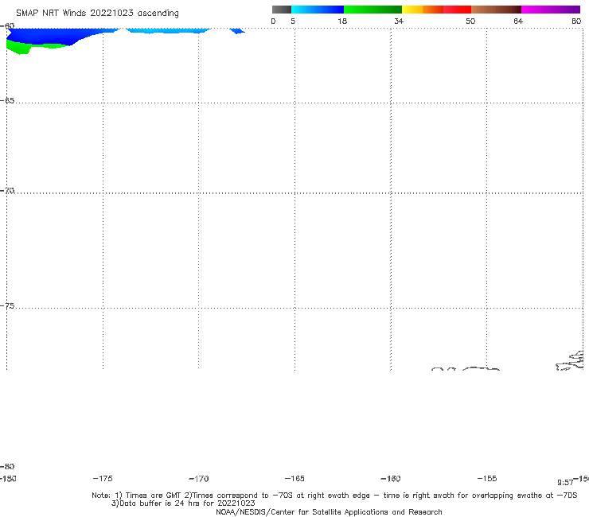Click the "-180" longitude label

pyautogui.click(x=8, y=478)
